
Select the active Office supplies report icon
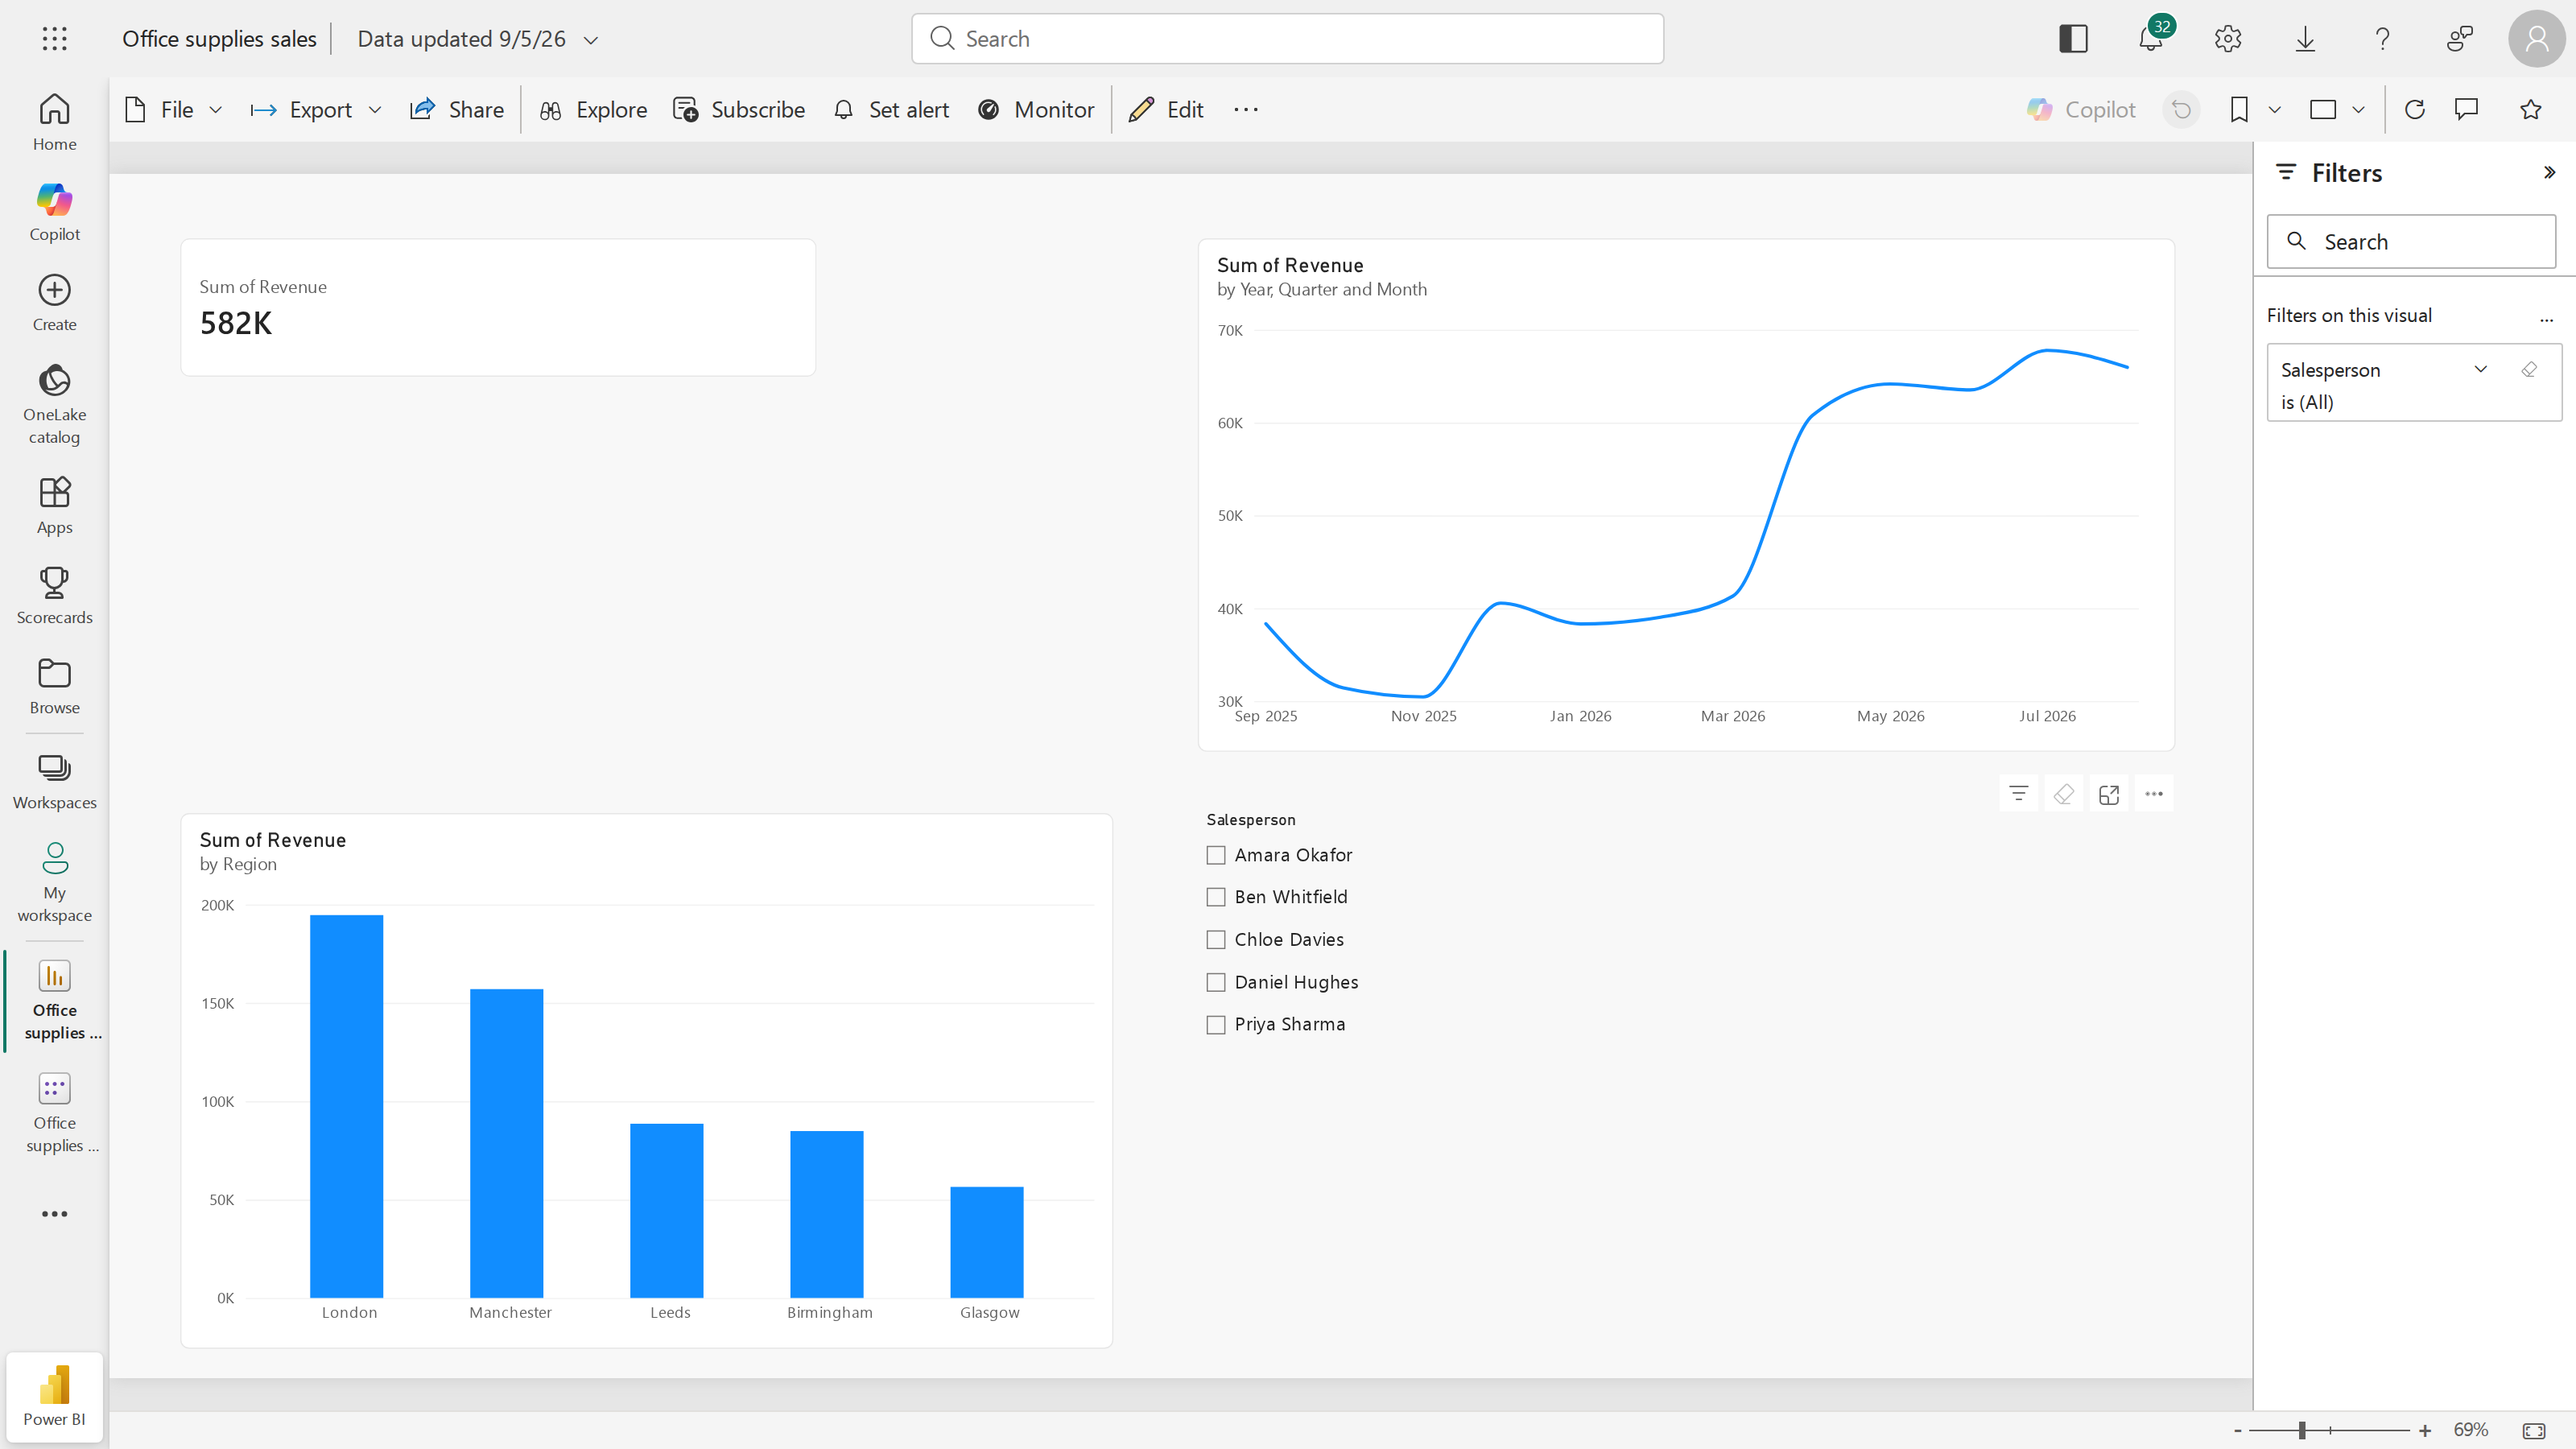coord(54,976)
